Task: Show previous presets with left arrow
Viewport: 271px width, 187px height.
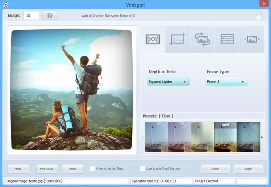Action: click(143, 137)
